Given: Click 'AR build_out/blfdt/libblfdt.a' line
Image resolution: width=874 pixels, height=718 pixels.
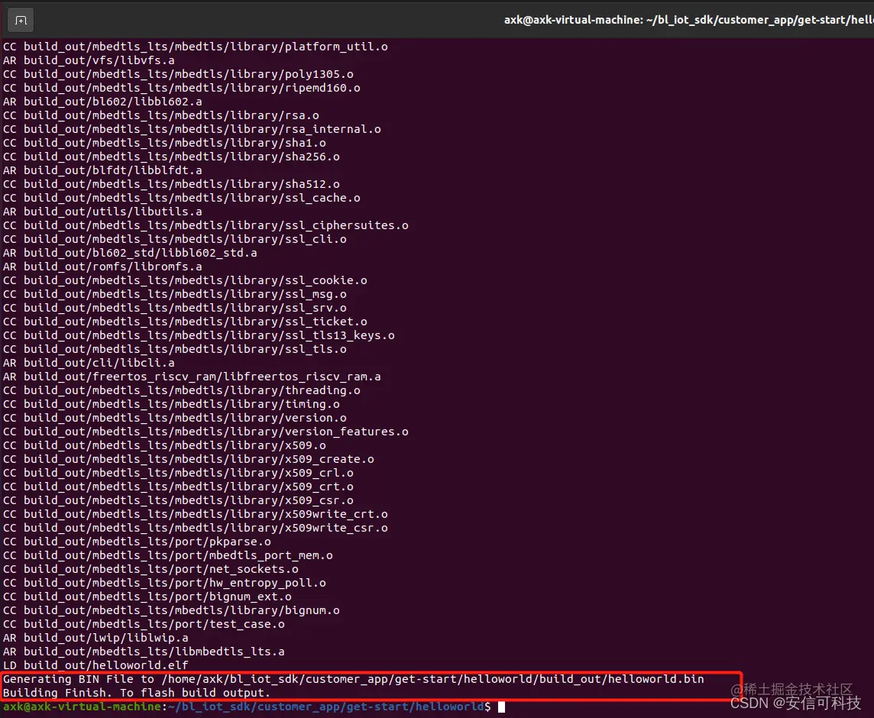Looking at the screenshot, I should 102,170.
